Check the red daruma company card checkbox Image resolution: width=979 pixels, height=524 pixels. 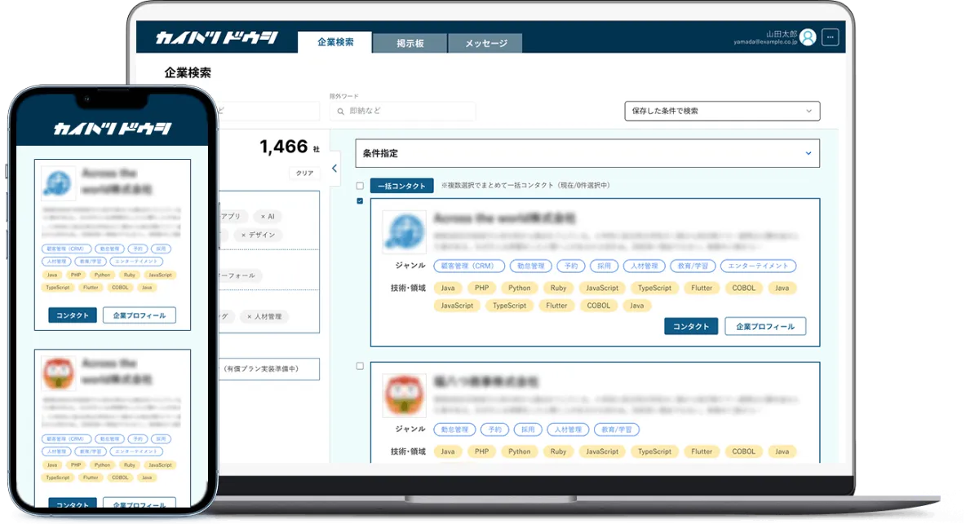[x=360, y=366]
